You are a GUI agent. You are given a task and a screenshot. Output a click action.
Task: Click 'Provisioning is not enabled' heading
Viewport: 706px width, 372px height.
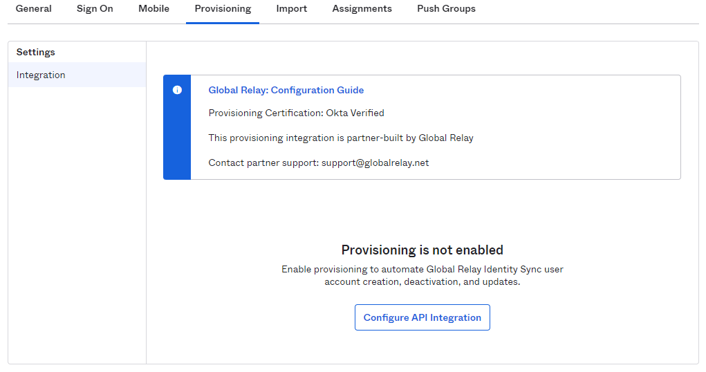pos(422,250)
